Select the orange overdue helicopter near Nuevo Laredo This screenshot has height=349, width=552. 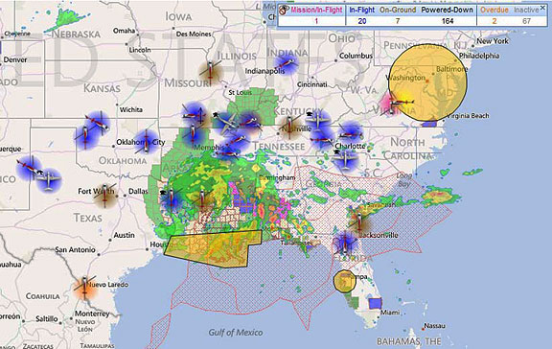tap(84, 287)
